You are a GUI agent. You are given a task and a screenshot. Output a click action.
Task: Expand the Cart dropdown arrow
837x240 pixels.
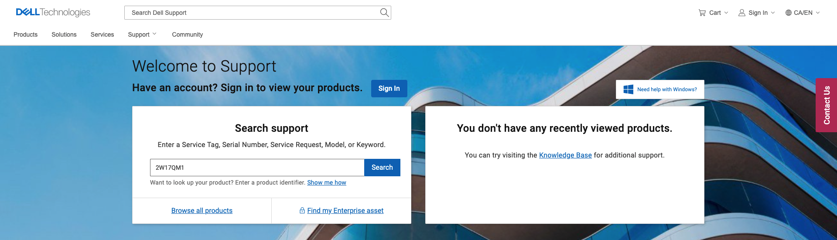coord(726,13)
